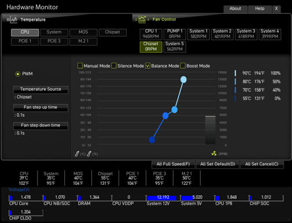292x223 pixels.
Task: Click the CPU NB/SOC voltage bar
Action: pos(60,198)
